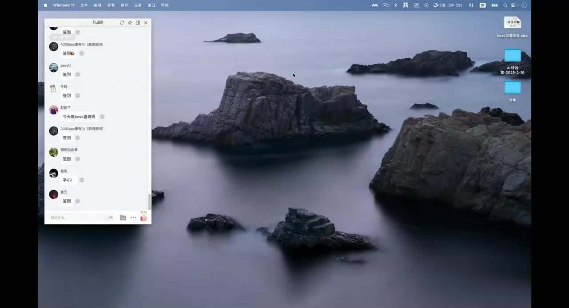The height and width of the screenshot is (308, 569).
Task: Select the AI特训营-2025-2-10 folder
Action: (513, 62)
